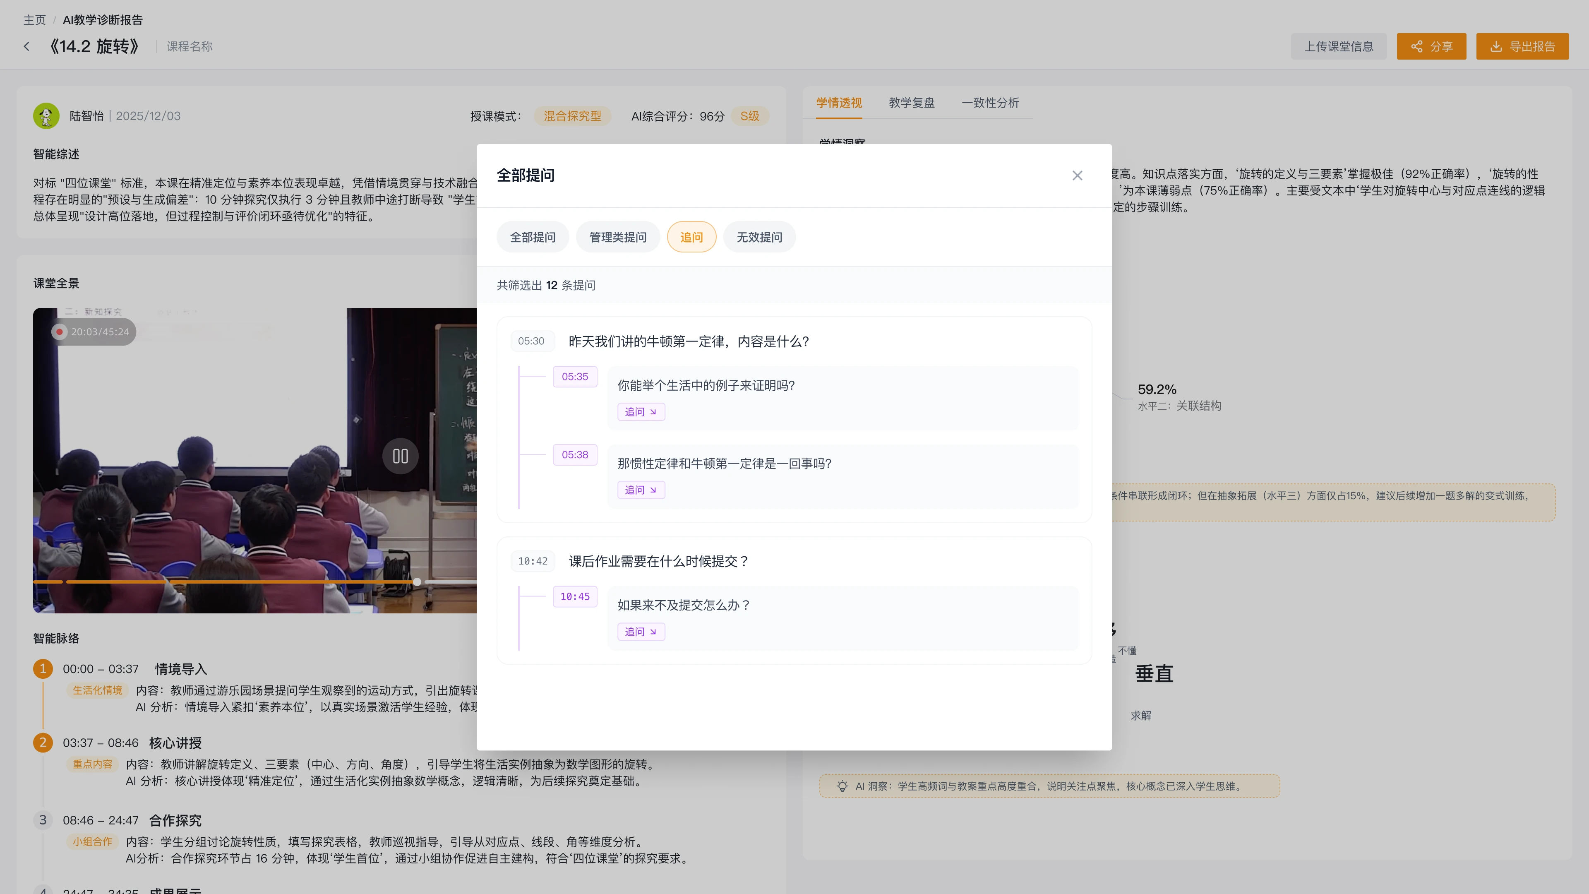Click 上传课堂信息 button
The width and height of the screenshot is (1589, 894).
pyautogui.click(x=1339, y=46)
